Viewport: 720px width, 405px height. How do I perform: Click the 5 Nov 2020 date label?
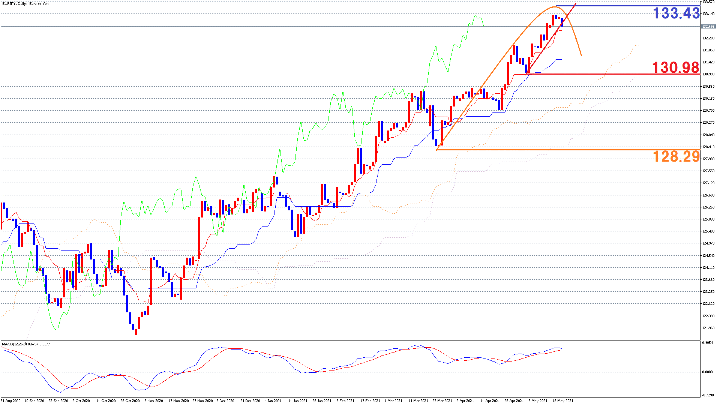(x=154, y=400)
